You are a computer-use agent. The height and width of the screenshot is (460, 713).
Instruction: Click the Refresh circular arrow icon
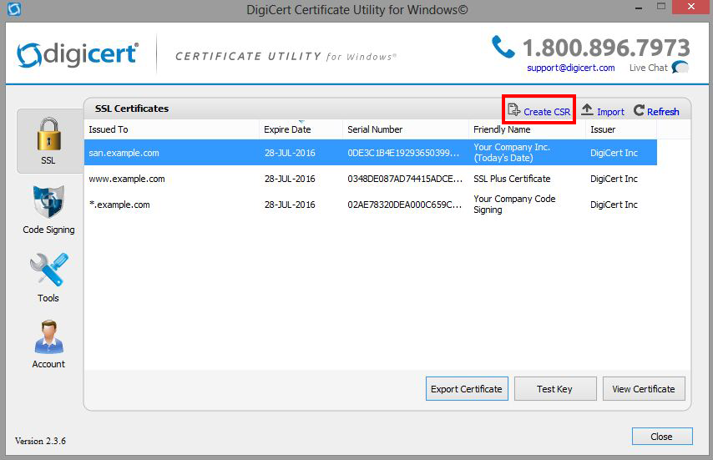coord(639,110)
